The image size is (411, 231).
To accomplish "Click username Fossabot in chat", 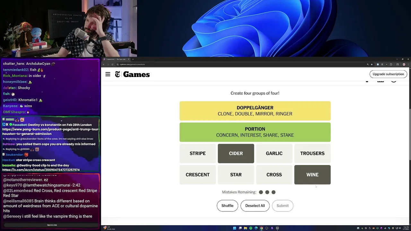I will coord(19,125).
